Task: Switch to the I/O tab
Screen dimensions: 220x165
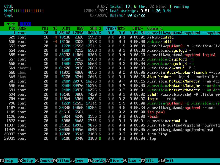Action: pyautogui.click(x=25, y=24)
